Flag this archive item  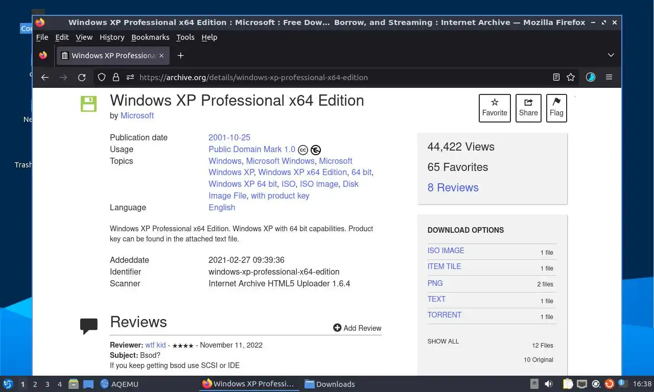point(556,108)
